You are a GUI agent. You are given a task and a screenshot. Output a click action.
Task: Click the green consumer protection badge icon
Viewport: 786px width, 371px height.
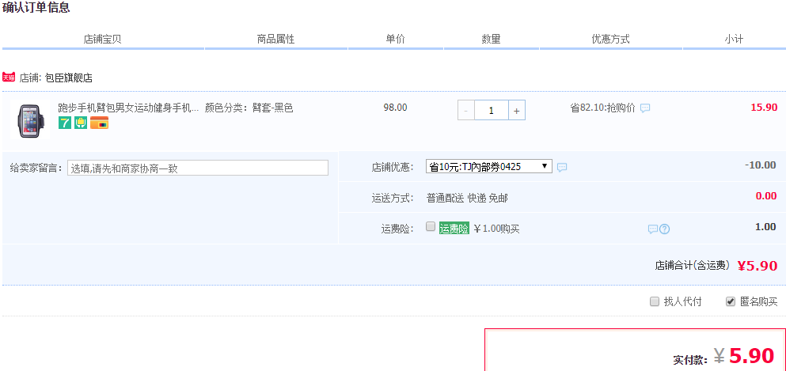click(81, 123)
